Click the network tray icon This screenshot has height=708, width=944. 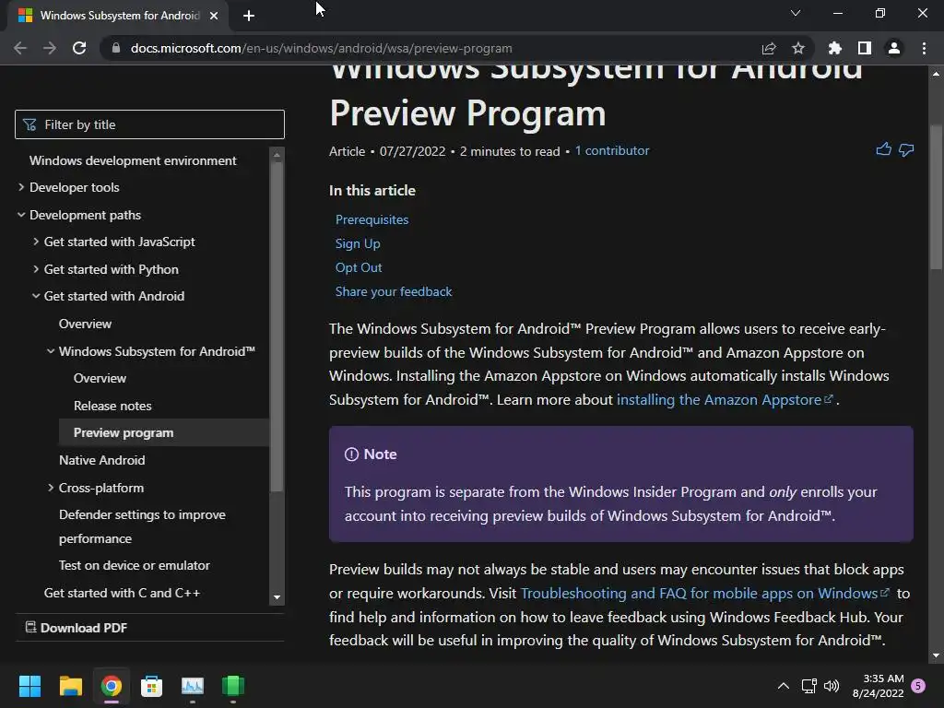tap(808, 686)
